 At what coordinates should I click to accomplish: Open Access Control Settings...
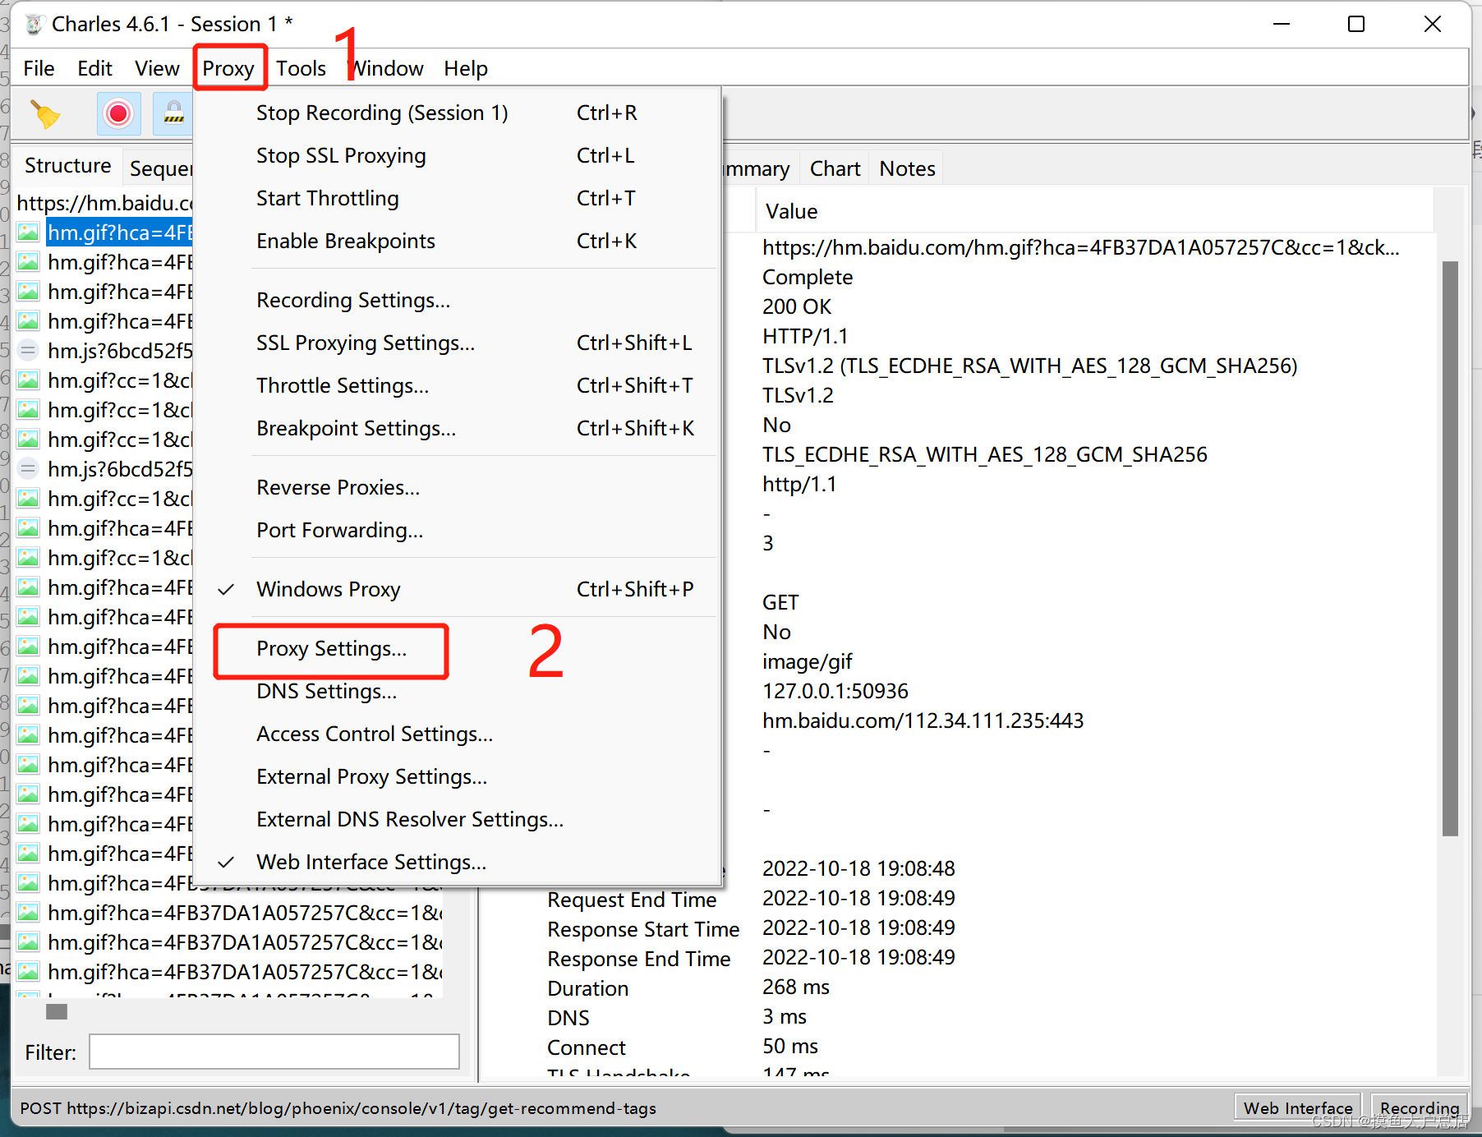click(x=458, y=734)
